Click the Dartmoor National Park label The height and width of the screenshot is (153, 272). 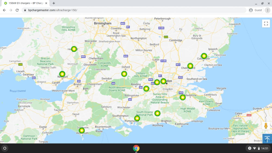tap(29, 137)
